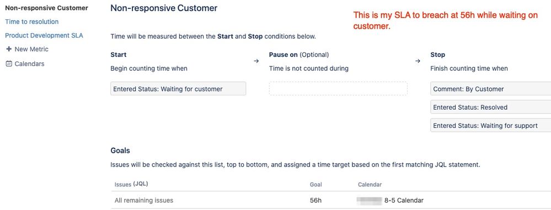Click the Calendar column header

pos(370,184)
